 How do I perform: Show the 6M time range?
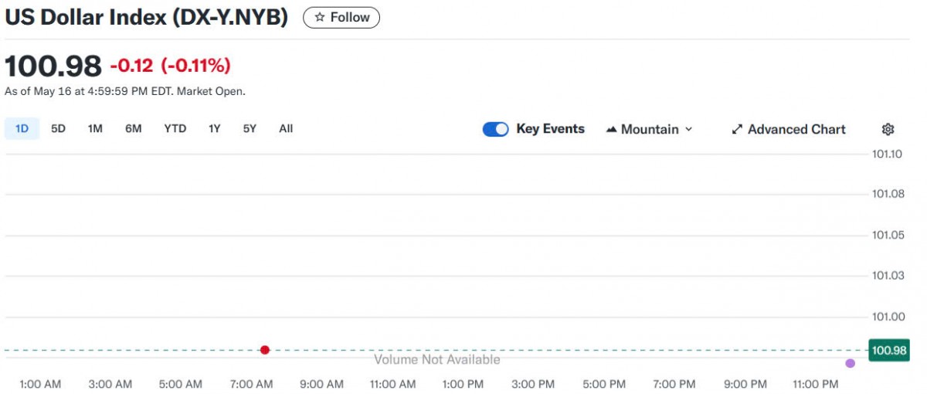click(x=134, y=128)
